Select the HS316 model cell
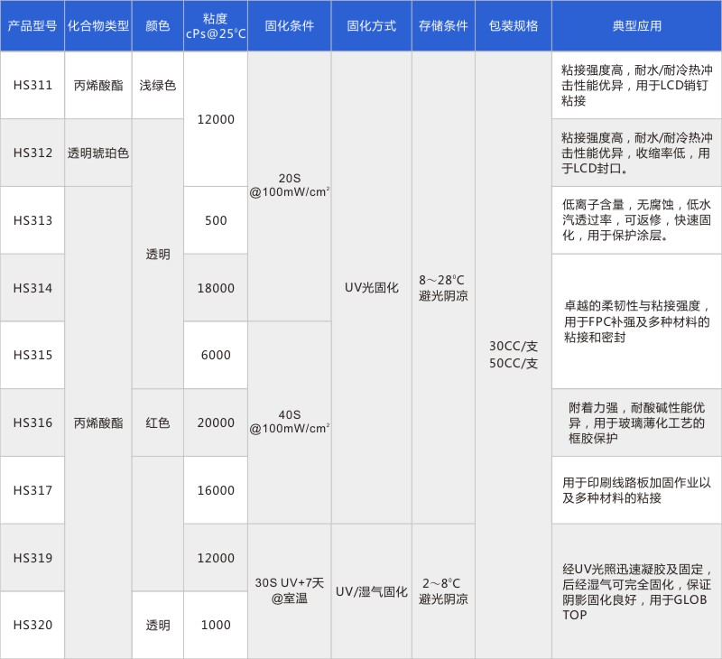Image resolution: width=722 pixels, height=659 pixels. [x=32, y=422]
